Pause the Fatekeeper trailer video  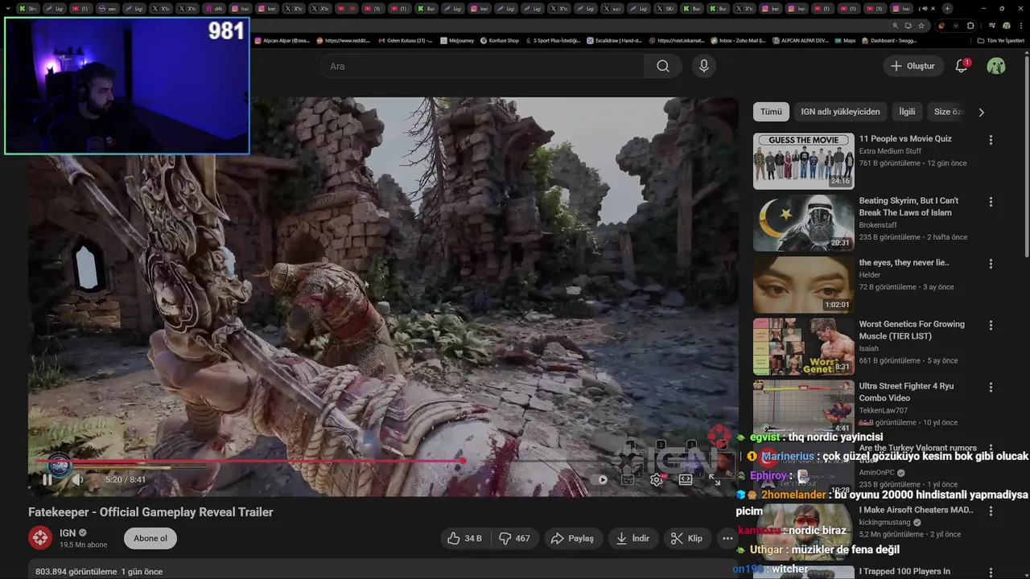point(47,479)
